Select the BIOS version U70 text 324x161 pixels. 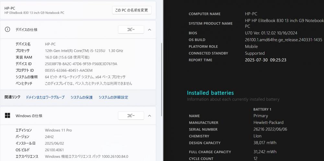point(271,33)
